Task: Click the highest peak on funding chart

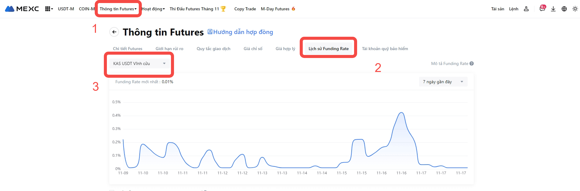Action: click(x=401, y=113)
